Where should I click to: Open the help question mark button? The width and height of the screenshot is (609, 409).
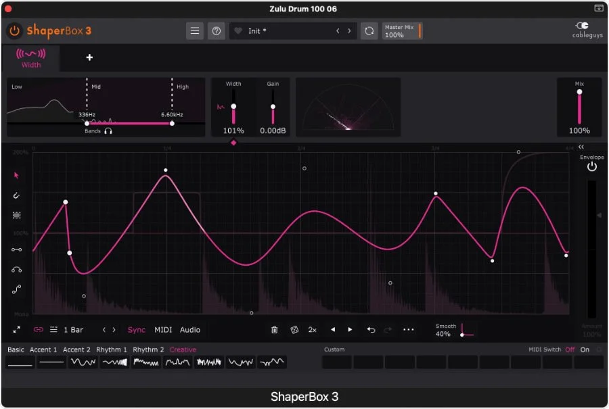[x=217, y=30]
